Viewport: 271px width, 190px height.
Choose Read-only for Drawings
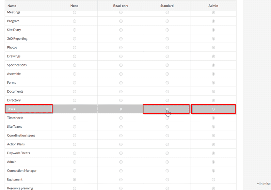(x=121, y=57)
